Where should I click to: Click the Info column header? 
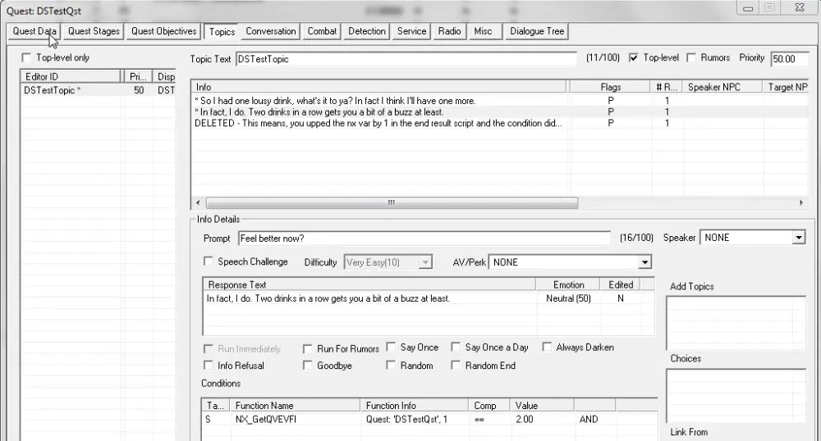pos(379,87)
